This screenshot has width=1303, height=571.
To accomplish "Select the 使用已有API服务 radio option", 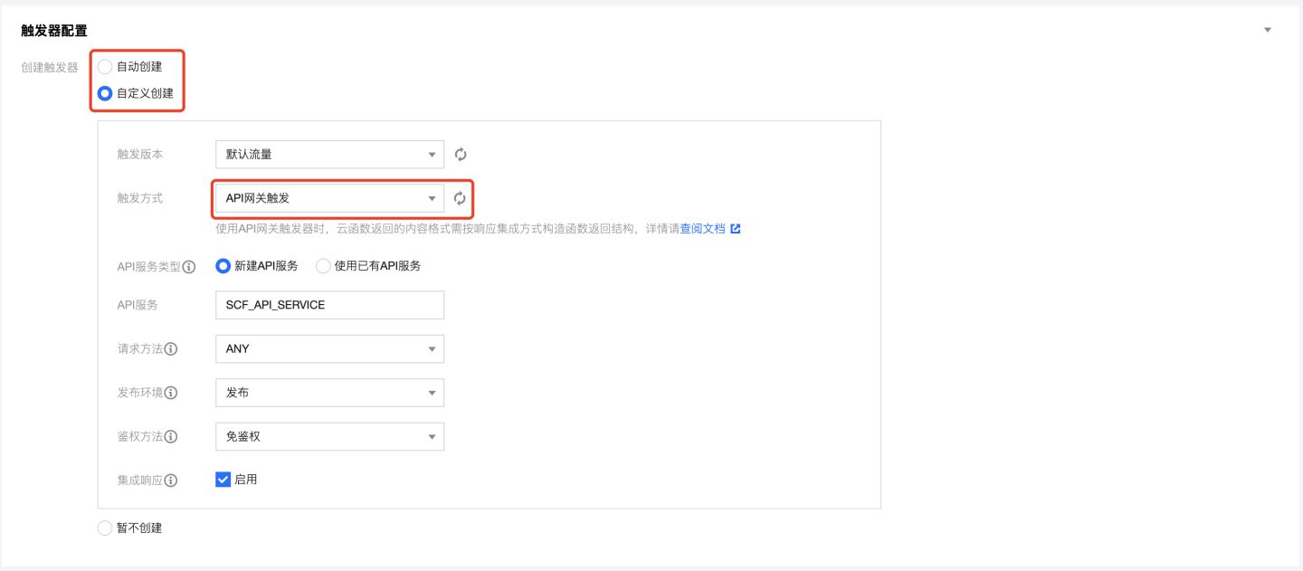I will (323, 267).
